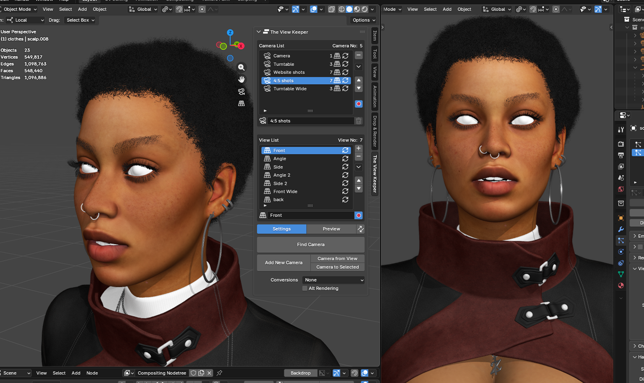The height and width of the screenshot is (383, 644).
Task: Select the Solid viewport shading mode
Action: pyautogui.click(x=350, y=9)
